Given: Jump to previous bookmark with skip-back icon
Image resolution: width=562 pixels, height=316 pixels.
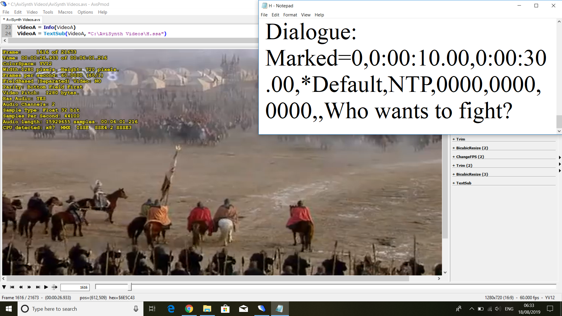Looking at the screenshot, I should click(12, 287).
